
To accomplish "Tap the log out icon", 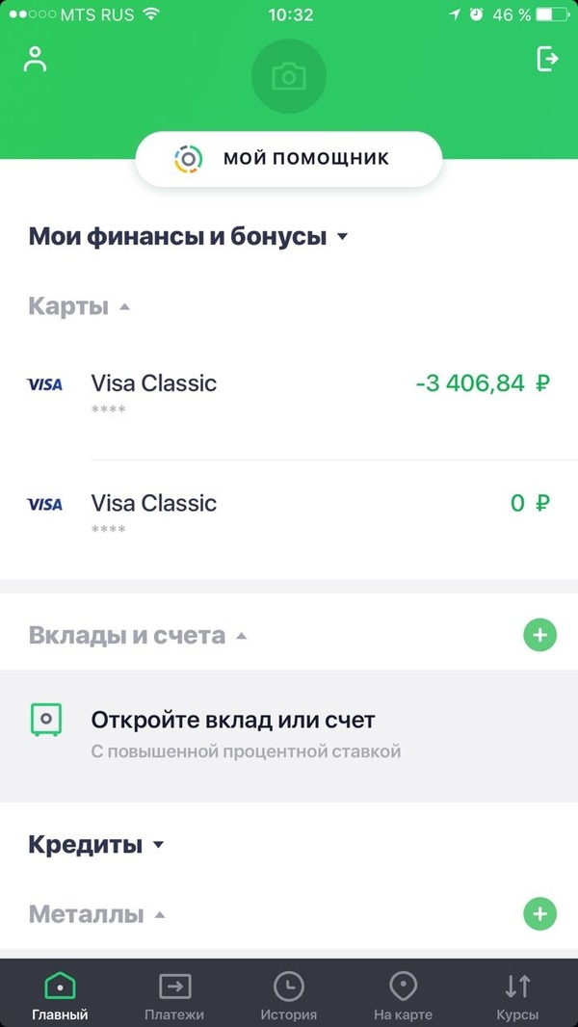I will tap(546, 59).
